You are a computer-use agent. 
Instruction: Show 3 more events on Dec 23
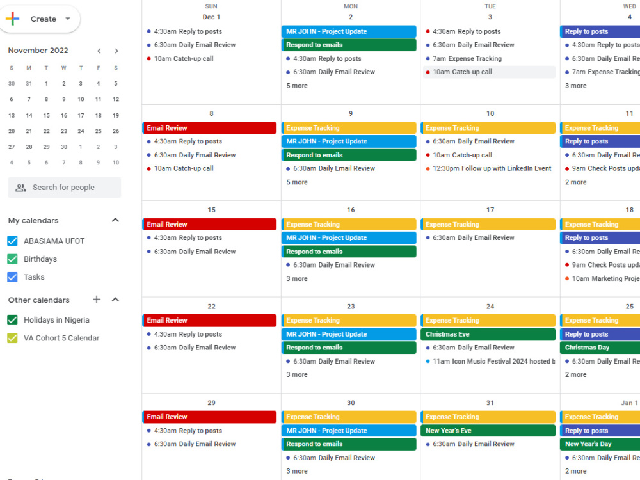(x=297, y=374)
